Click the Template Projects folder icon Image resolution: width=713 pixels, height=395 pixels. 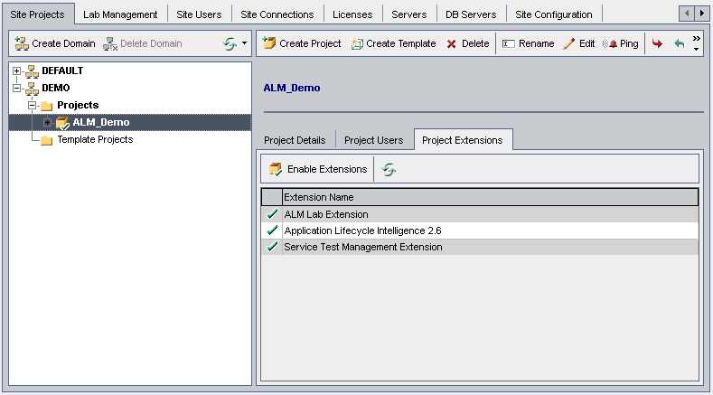(x=46, y=140)
